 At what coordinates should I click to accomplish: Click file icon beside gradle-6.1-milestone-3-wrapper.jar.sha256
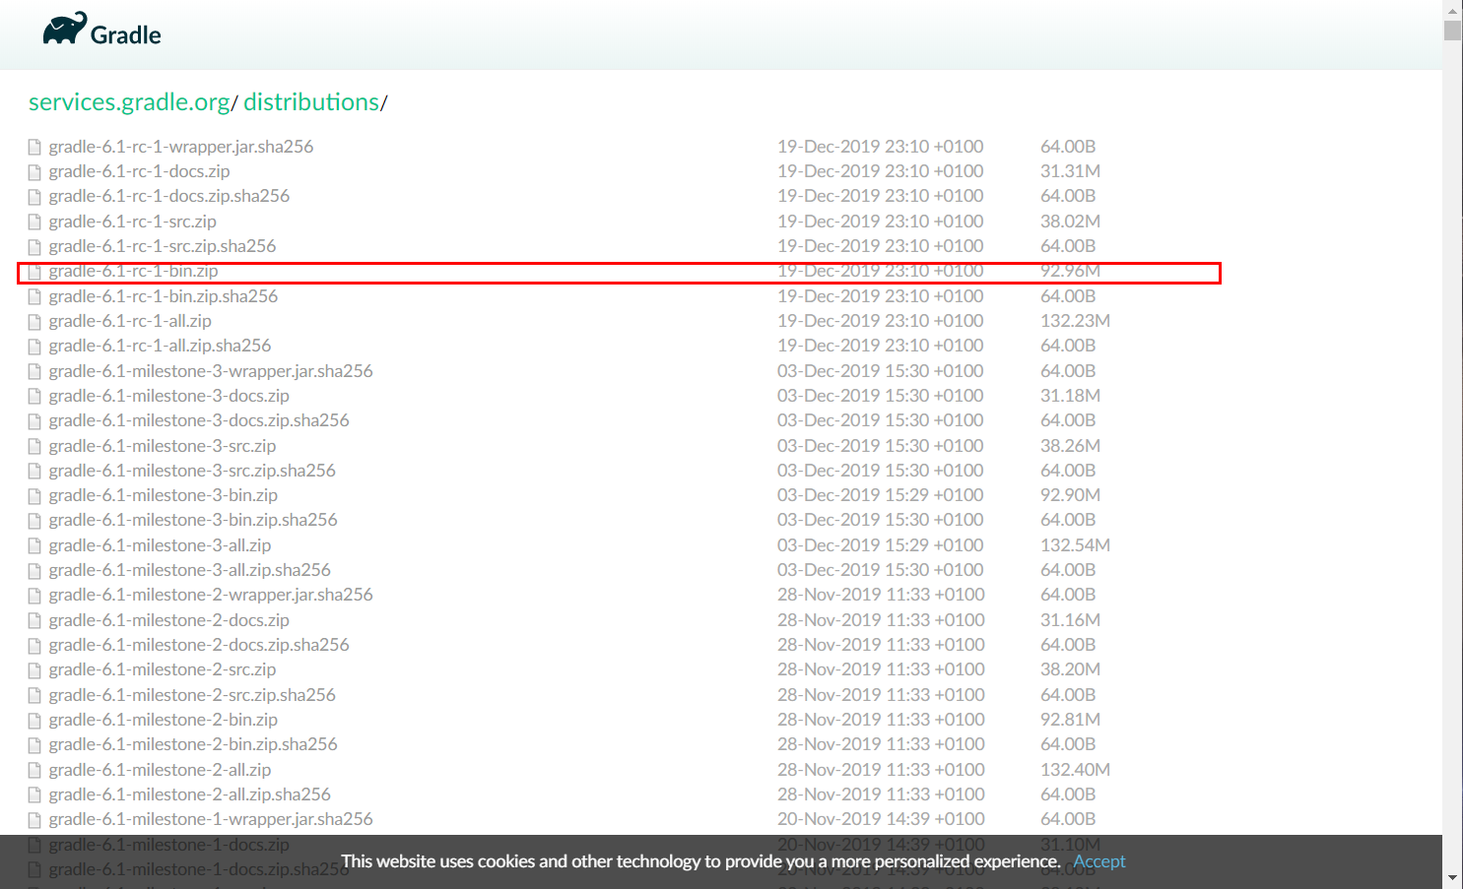(x=35, y=372)
